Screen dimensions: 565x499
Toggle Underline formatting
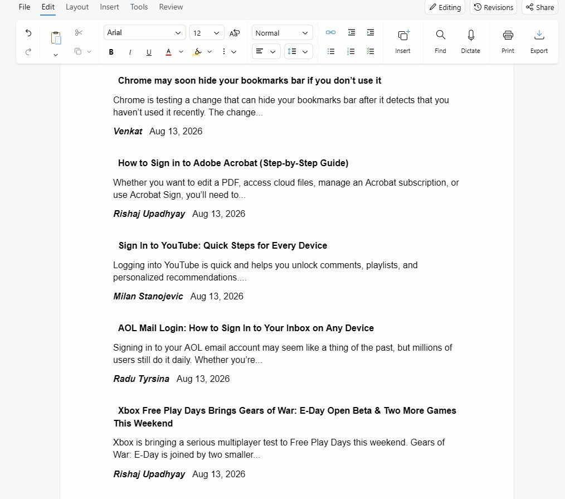tap(149, 52)
